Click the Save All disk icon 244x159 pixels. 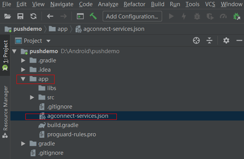coord(20,16)
